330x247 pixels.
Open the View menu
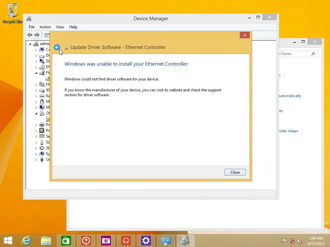pos(60,27)
